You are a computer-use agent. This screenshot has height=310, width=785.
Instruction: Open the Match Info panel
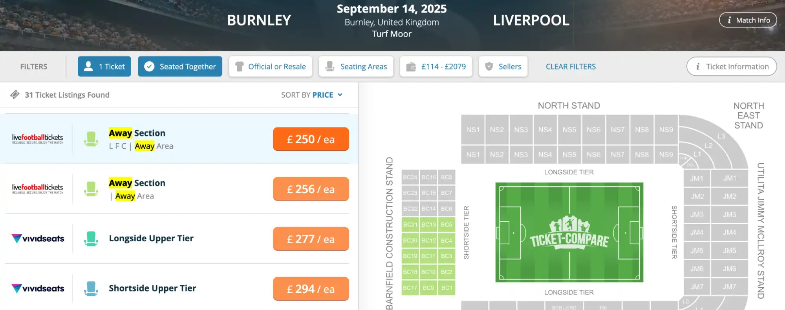[x=748, y=20]
